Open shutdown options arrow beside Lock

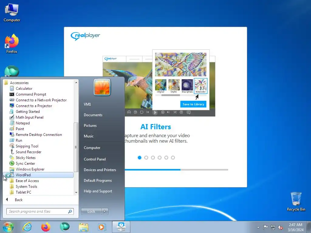pyautogui.click(x=105, y=211)
